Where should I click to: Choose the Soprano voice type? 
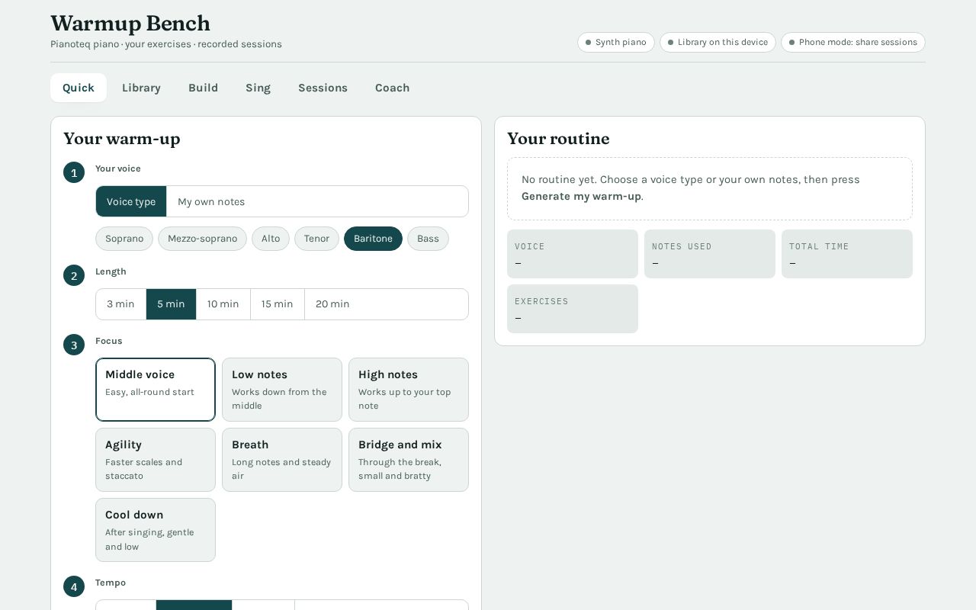point(124,239)
